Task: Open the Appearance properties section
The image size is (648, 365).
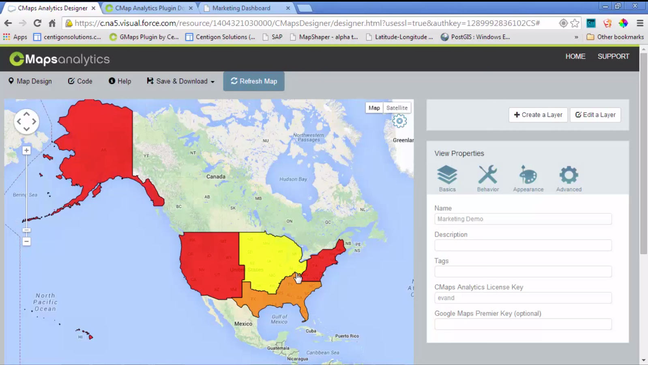Action: point(528,178)
